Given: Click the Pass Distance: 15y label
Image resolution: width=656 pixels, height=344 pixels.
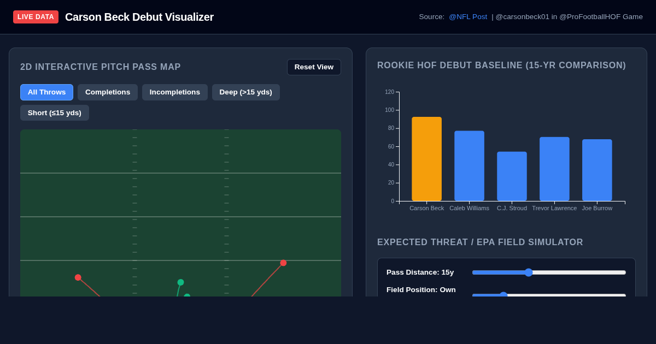Looking at the screenshot, I should (420, 272).
